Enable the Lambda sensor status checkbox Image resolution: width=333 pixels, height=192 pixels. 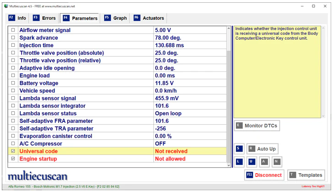tap(13, 113)
